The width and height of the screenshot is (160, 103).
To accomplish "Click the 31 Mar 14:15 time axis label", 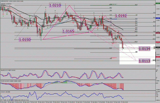I will pos(125,102).
